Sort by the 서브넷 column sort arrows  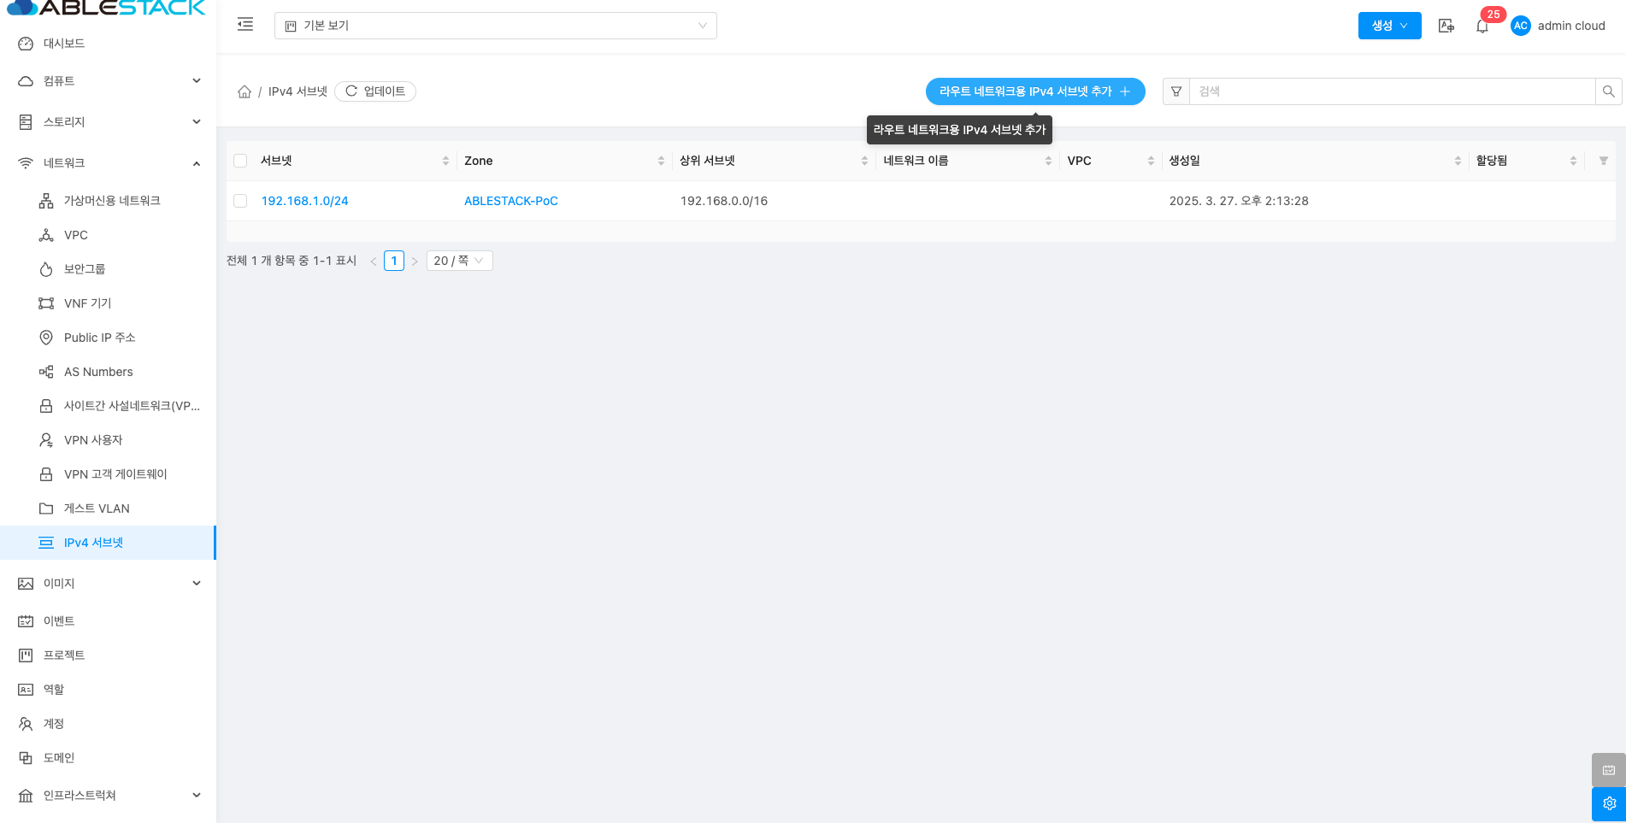pyautogui.click(x=445, y=161)
